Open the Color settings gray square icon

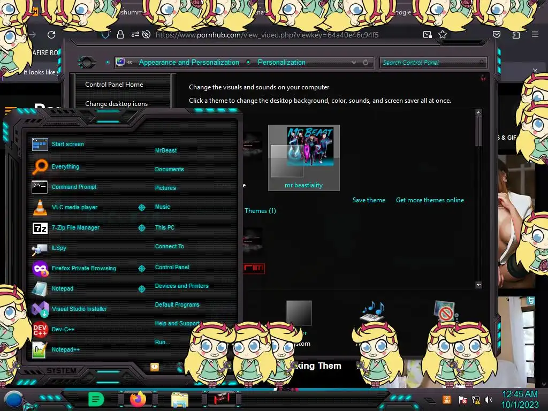tap(299, 313)
